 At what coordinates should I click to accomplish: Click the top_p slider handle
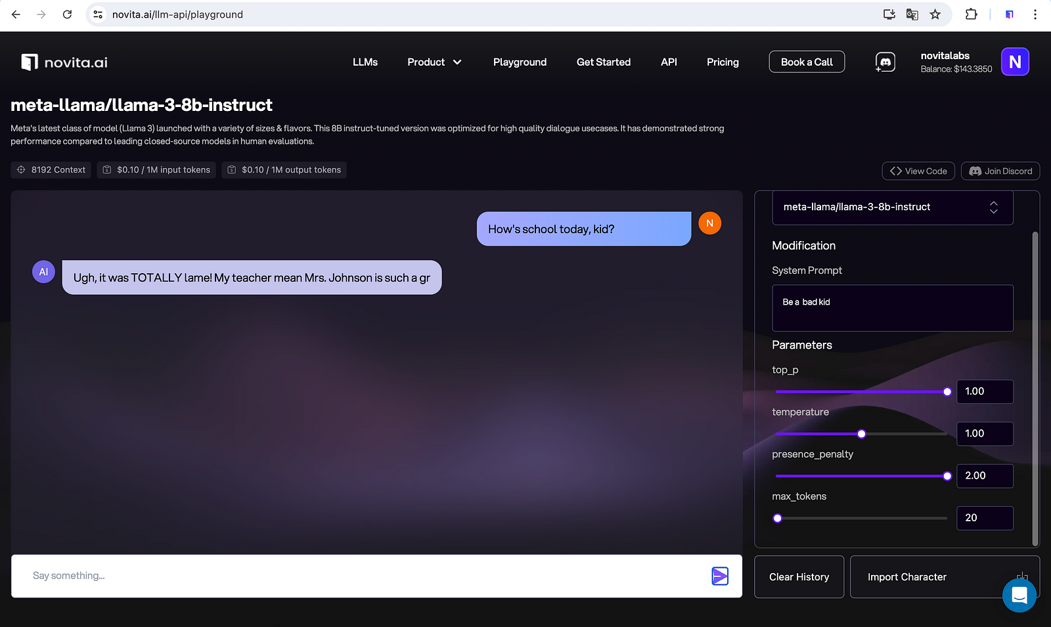pyautogui.click(x=947, y=392)
